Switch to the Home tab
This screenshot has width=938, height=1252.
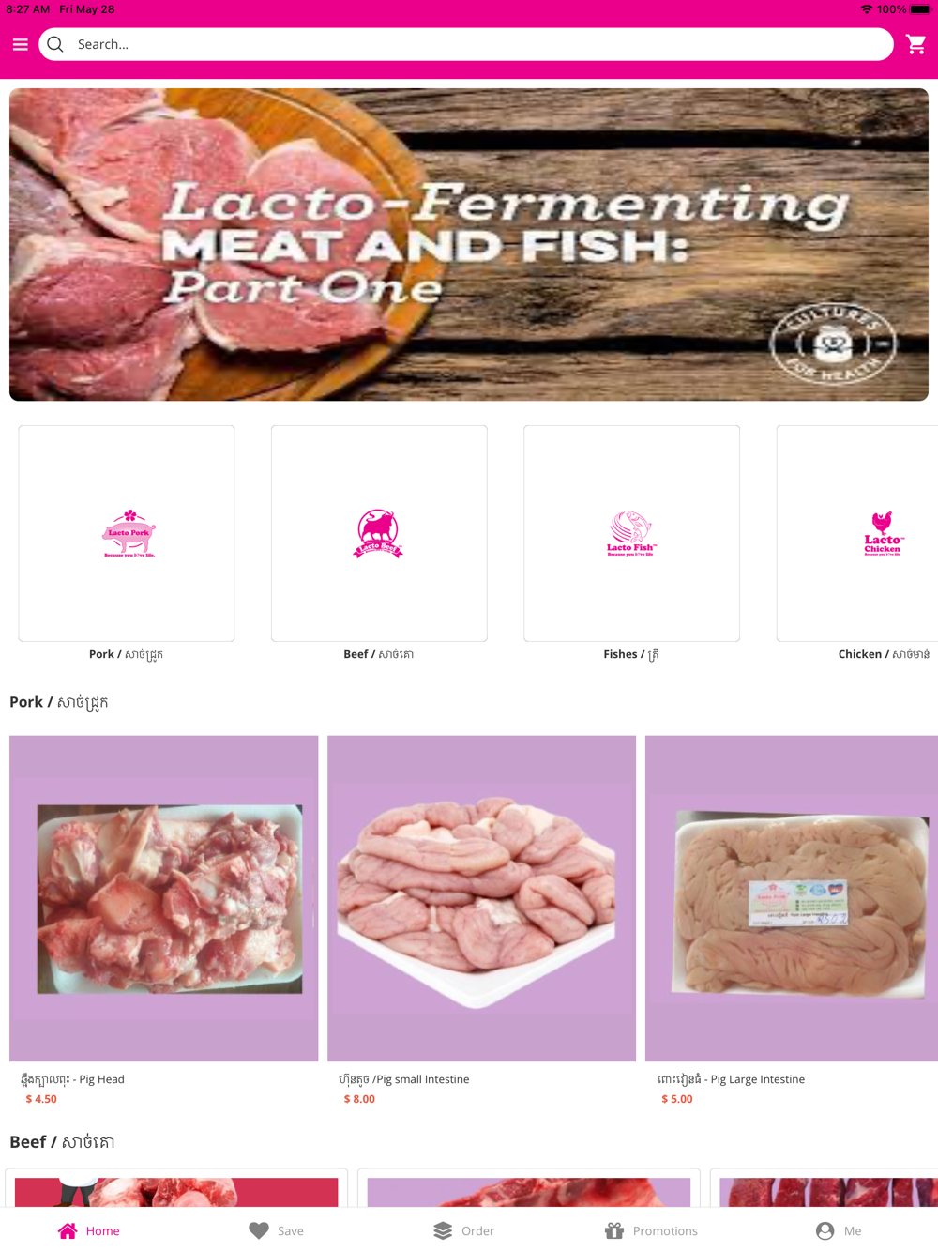pyautogui.click(x=89, y=1230)
